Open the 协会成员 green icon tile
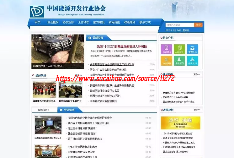Screen dimensions: 234x158 pos(179,61)
